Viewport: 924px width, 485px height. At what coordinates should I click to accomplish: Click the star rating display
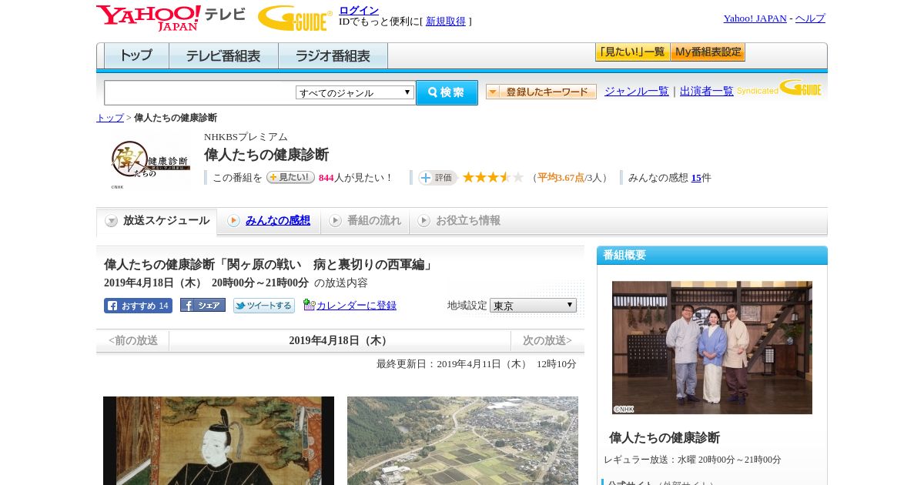[493, 177]
